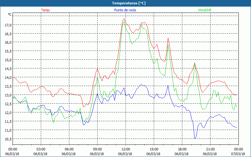Click the 13,5 y-axis value
The image size is (251, 157).
point(8,86)
